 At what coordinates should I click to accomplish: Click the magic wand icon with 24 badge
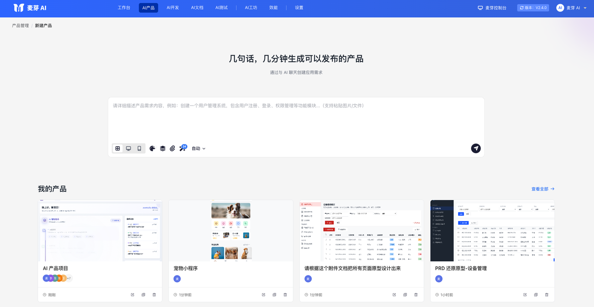(183, 148)
